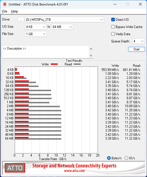This screenshot has width=147, height=177.
Task: Click the gray Read legend swatch
Action: tap(77, 64)
